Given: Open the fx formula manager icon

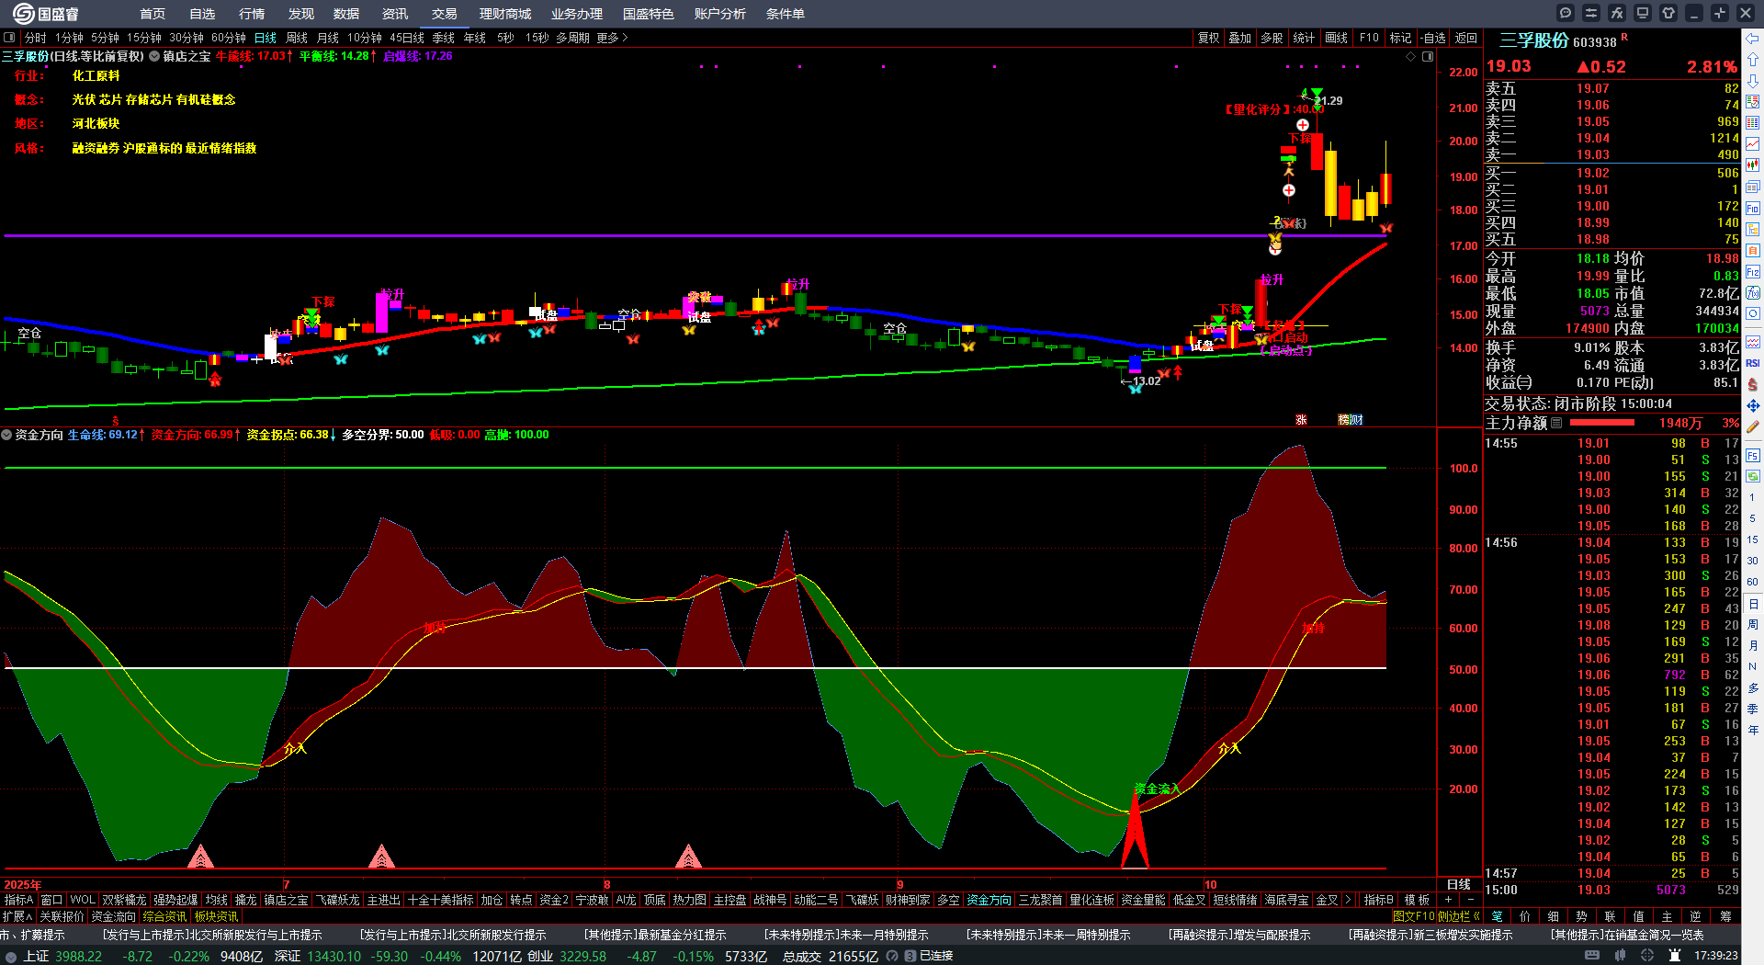Looking at the screenshot, I should [x=1617, y=13].
